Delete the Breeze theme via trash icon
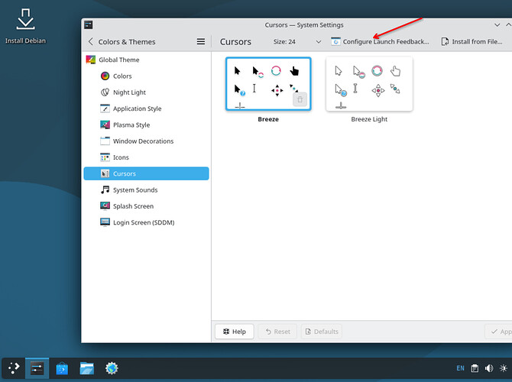 (x=300, y=99)
